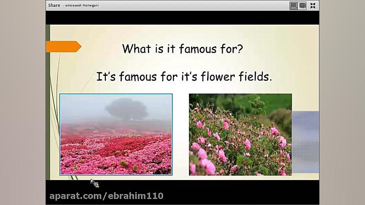Select the second display mode icon

point(302,5)
